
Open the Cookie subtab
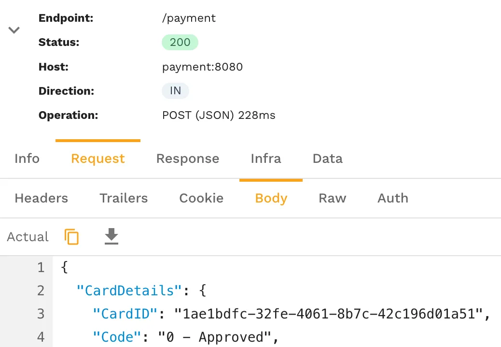point(201,198)
